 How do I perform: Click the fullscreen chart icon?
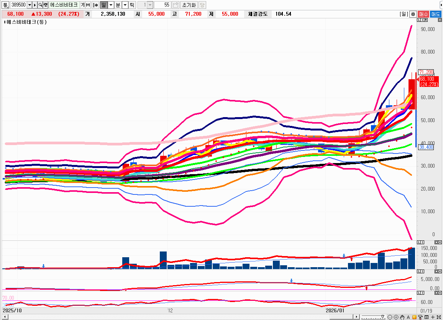click(x=439, y=317)
